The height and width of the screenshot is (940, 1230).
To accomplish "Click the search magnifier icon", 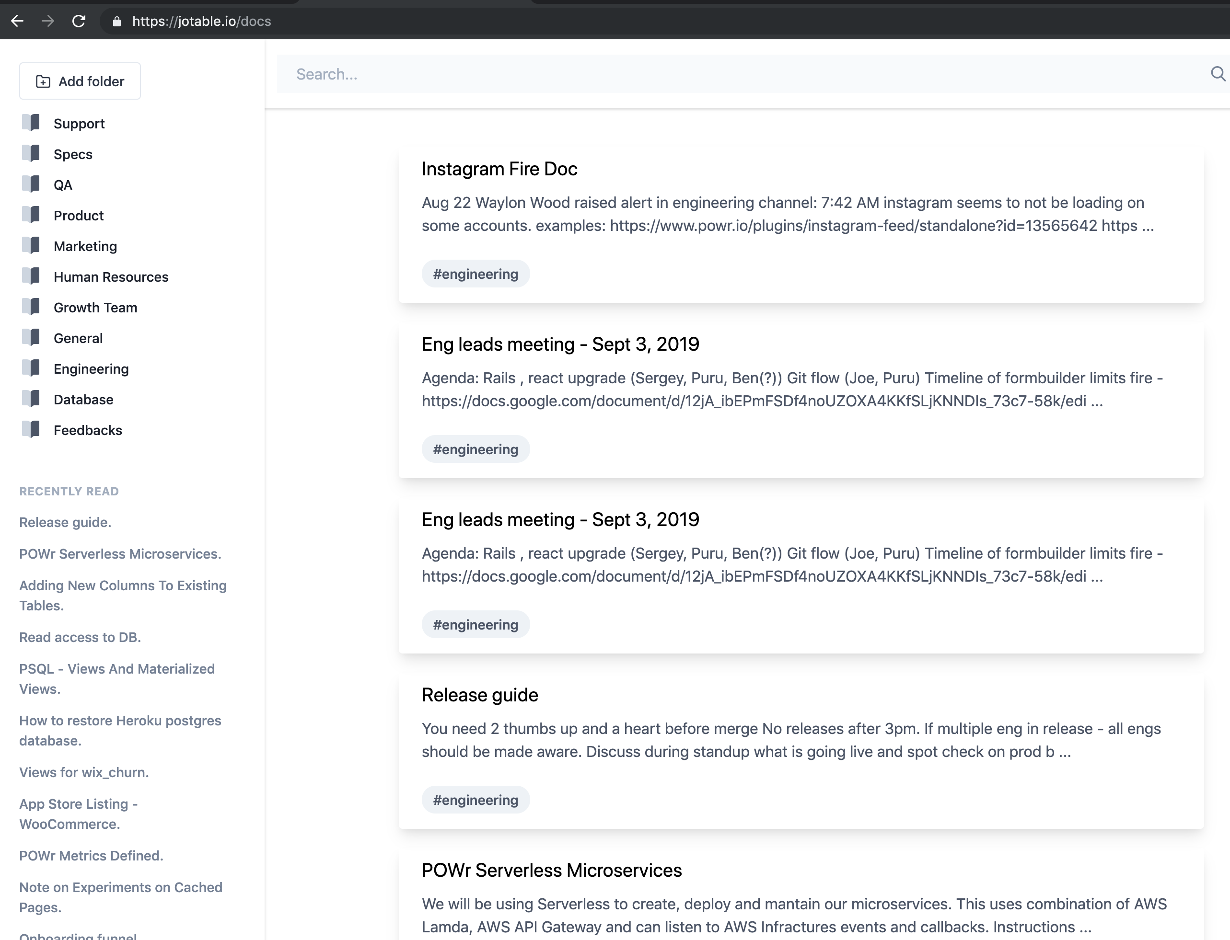I will click(1218, 74).
